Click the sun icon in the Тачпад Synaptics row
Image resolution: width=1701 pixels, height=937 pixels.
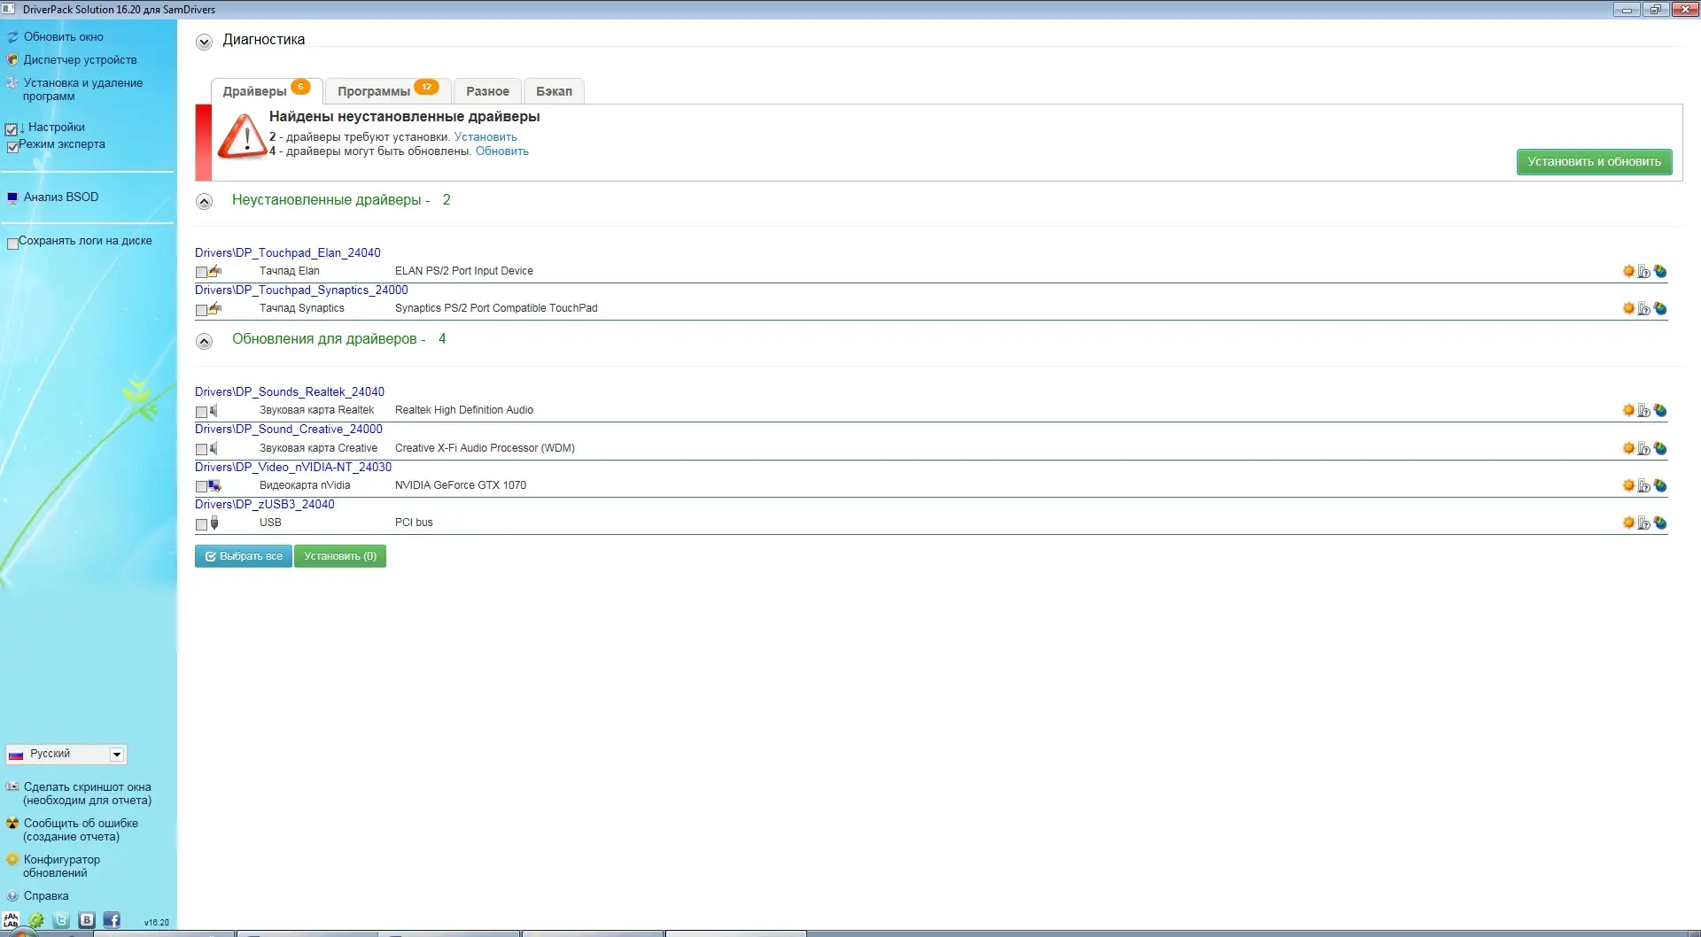pyautogui.click(x=1628, y=308)
